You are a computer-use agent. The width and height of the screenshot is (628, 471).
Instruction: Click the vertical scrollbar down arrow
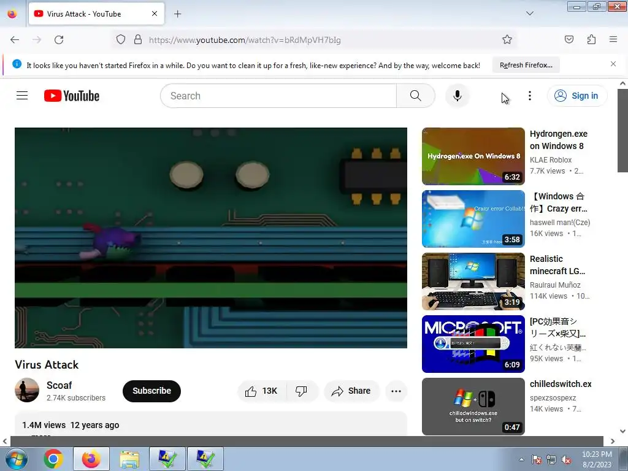point(622,431)
